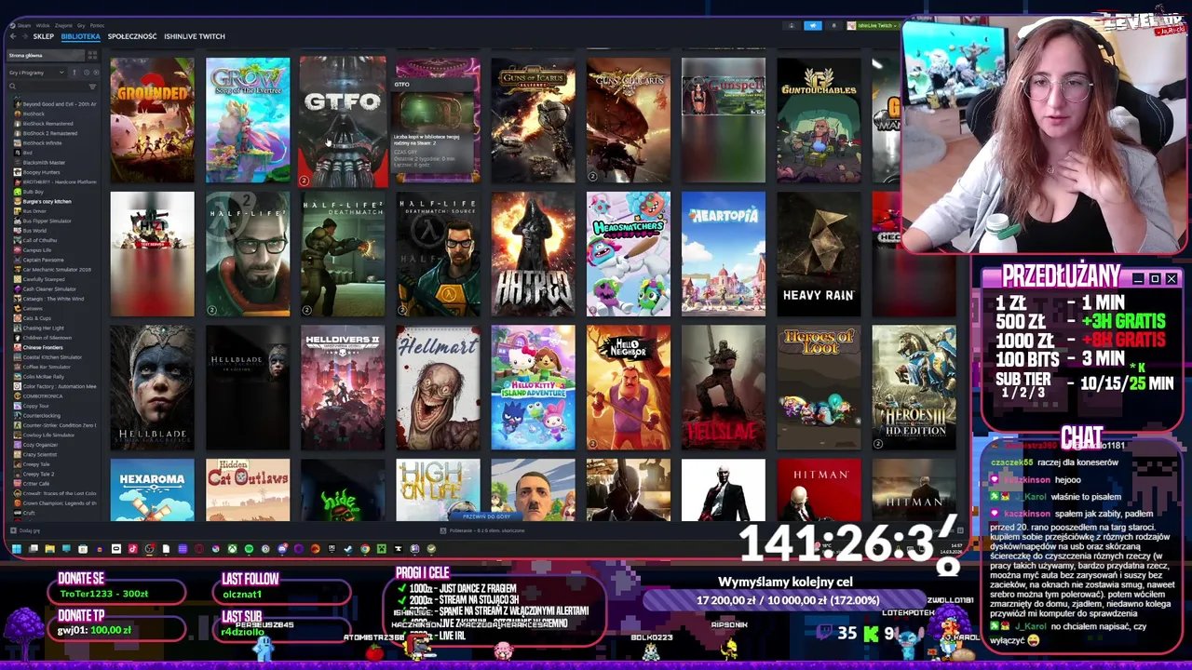The width and height of the screenshot is (1192, 670).
Task: Switch to the BIBLIOTEKA tab
Action: coord(81,36)
